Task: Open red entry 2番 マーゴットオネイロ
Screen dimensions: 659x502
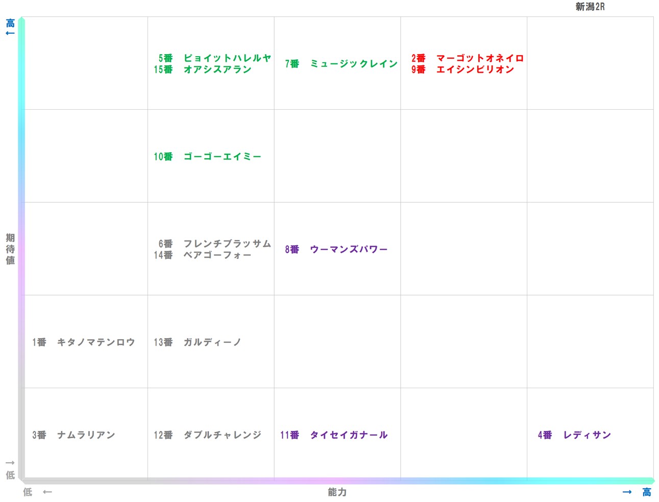Action: (x=467, y=58)
